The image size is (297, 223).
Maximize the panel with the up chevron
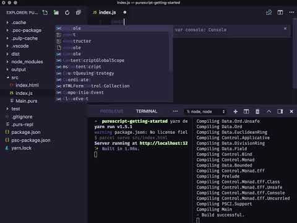[269, 111]
